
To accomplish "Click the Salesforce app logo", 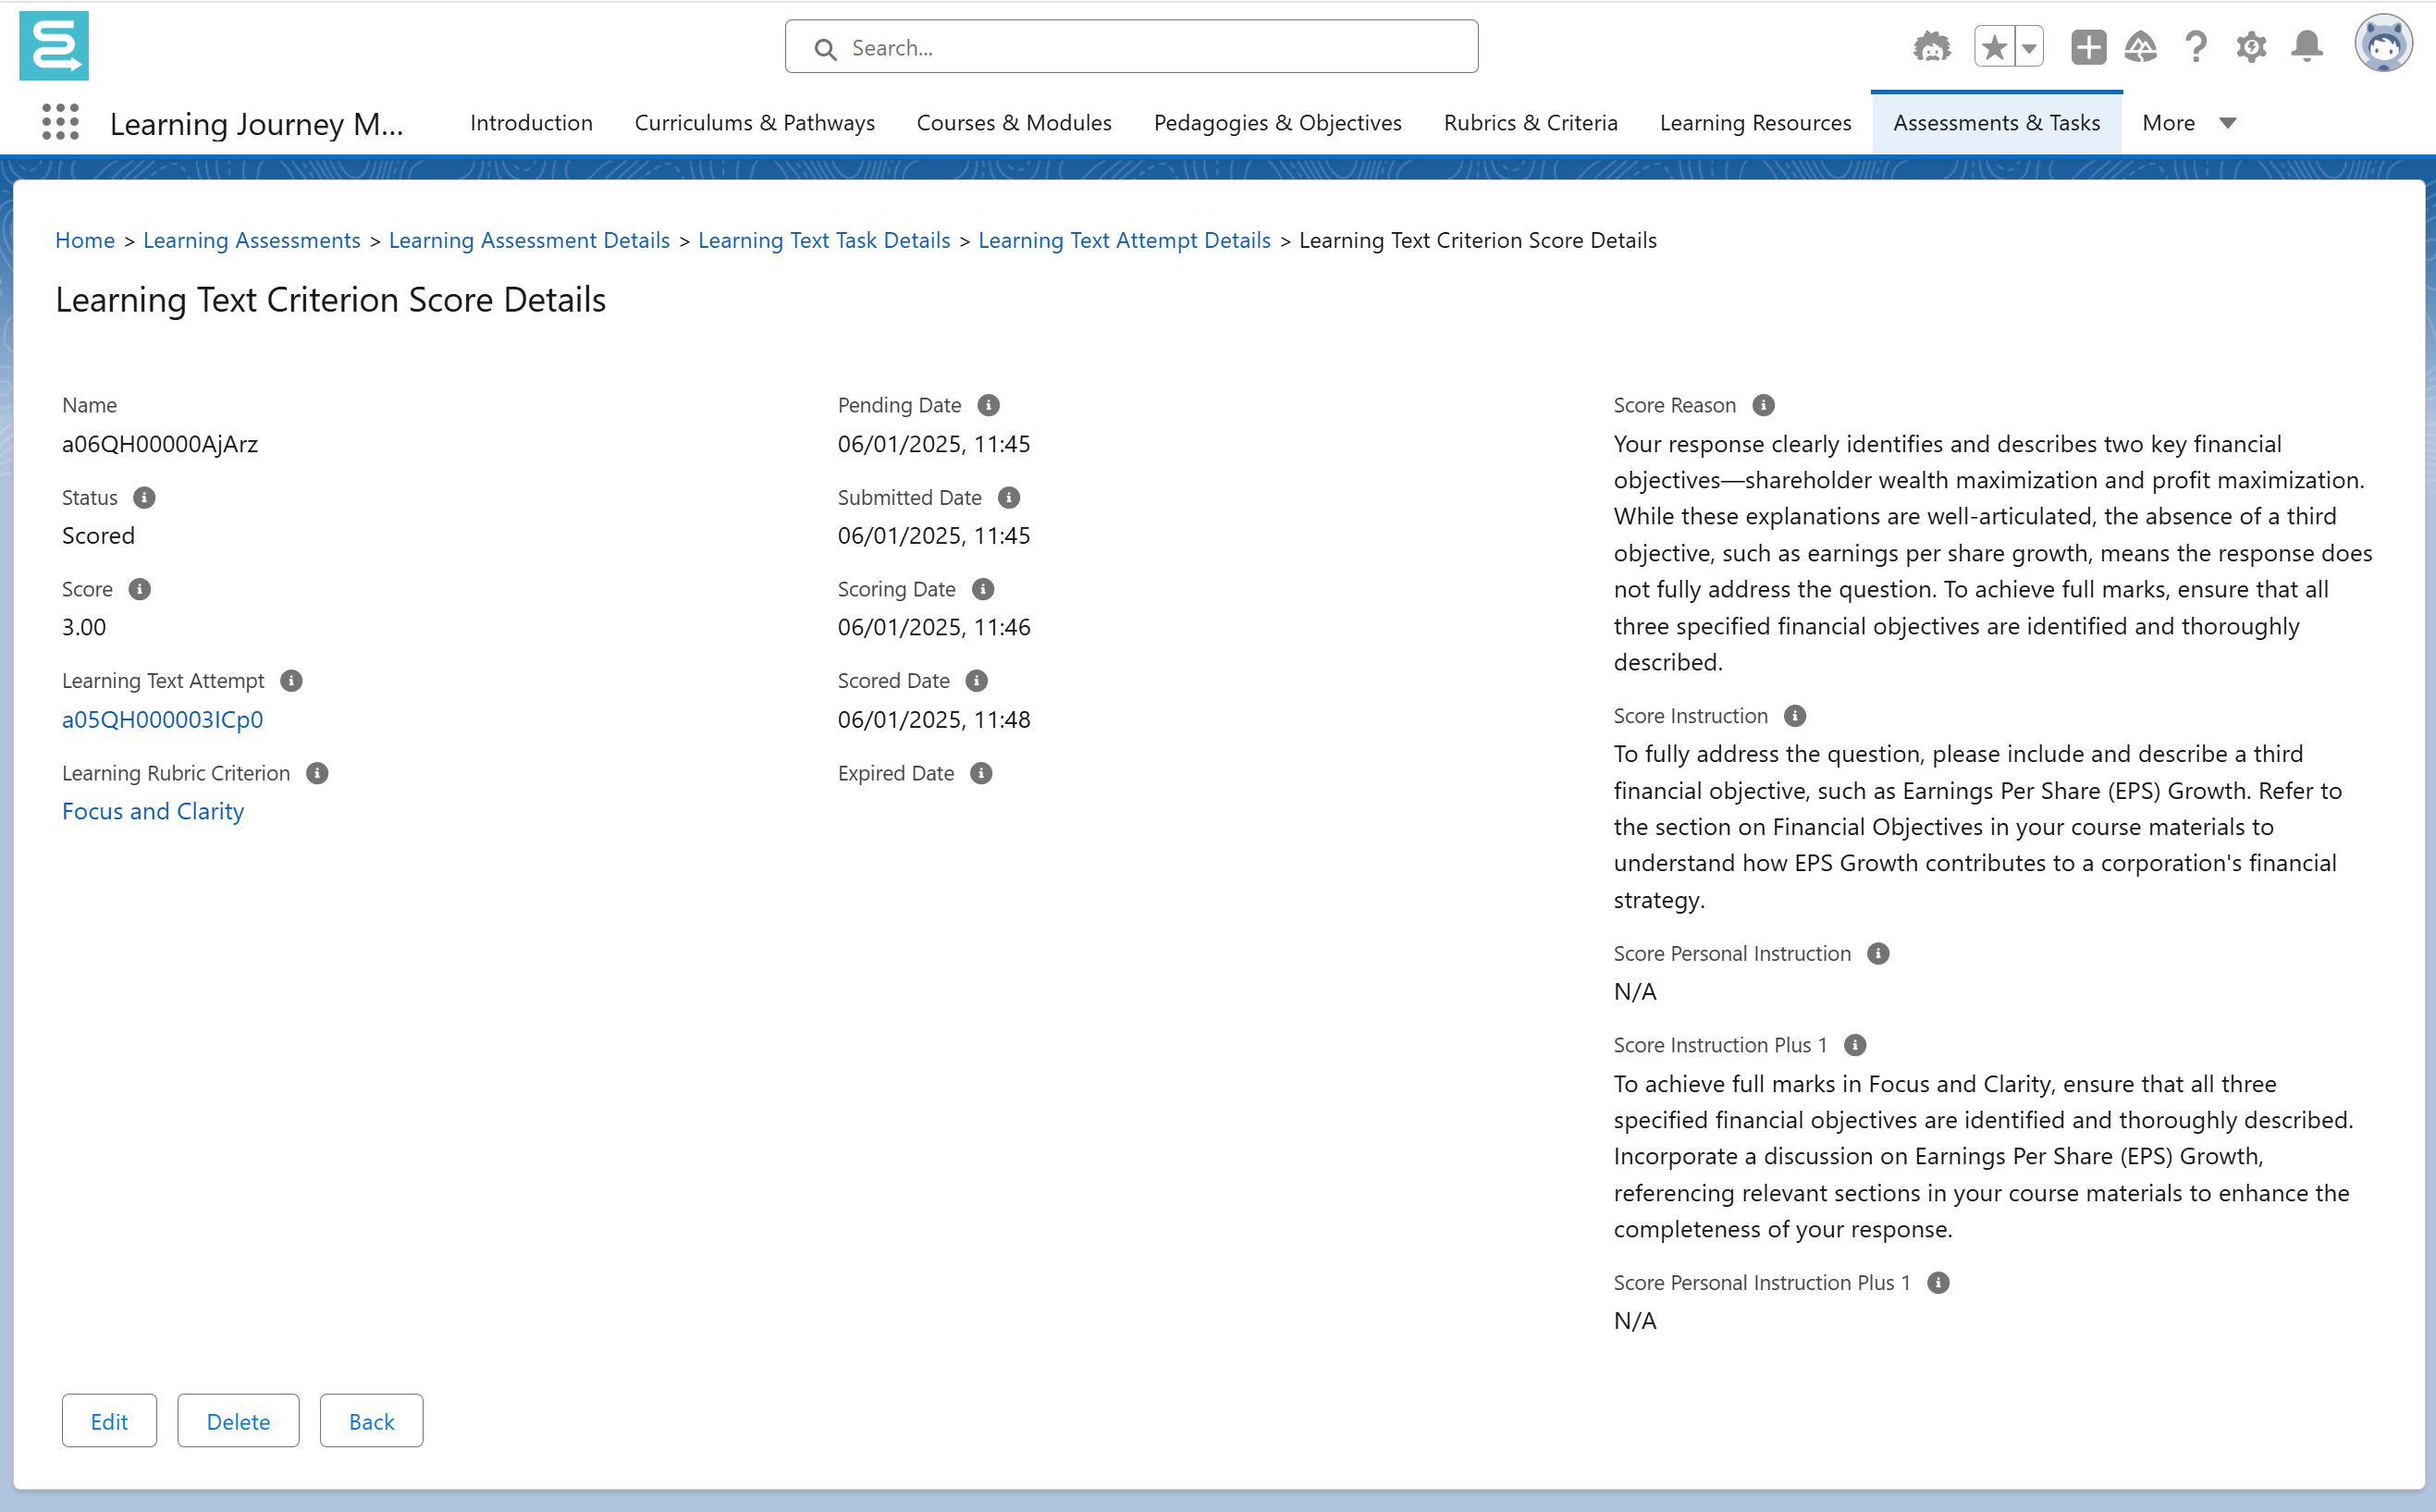I will (54, 46).
